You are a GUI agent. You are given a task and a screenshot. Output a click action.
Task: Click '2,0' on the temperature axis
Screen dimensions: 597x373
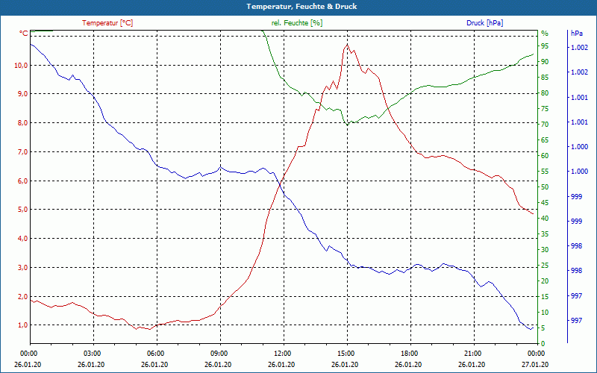pos(22,296)
